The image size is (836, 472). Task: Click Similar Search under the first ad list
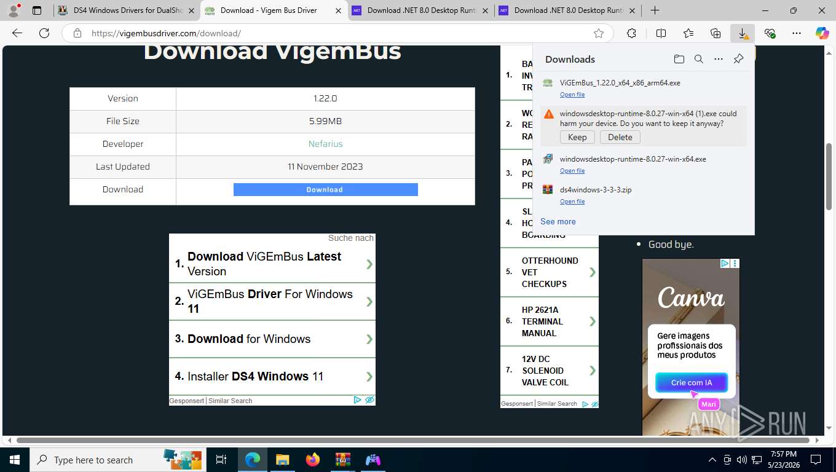point(231,401)
